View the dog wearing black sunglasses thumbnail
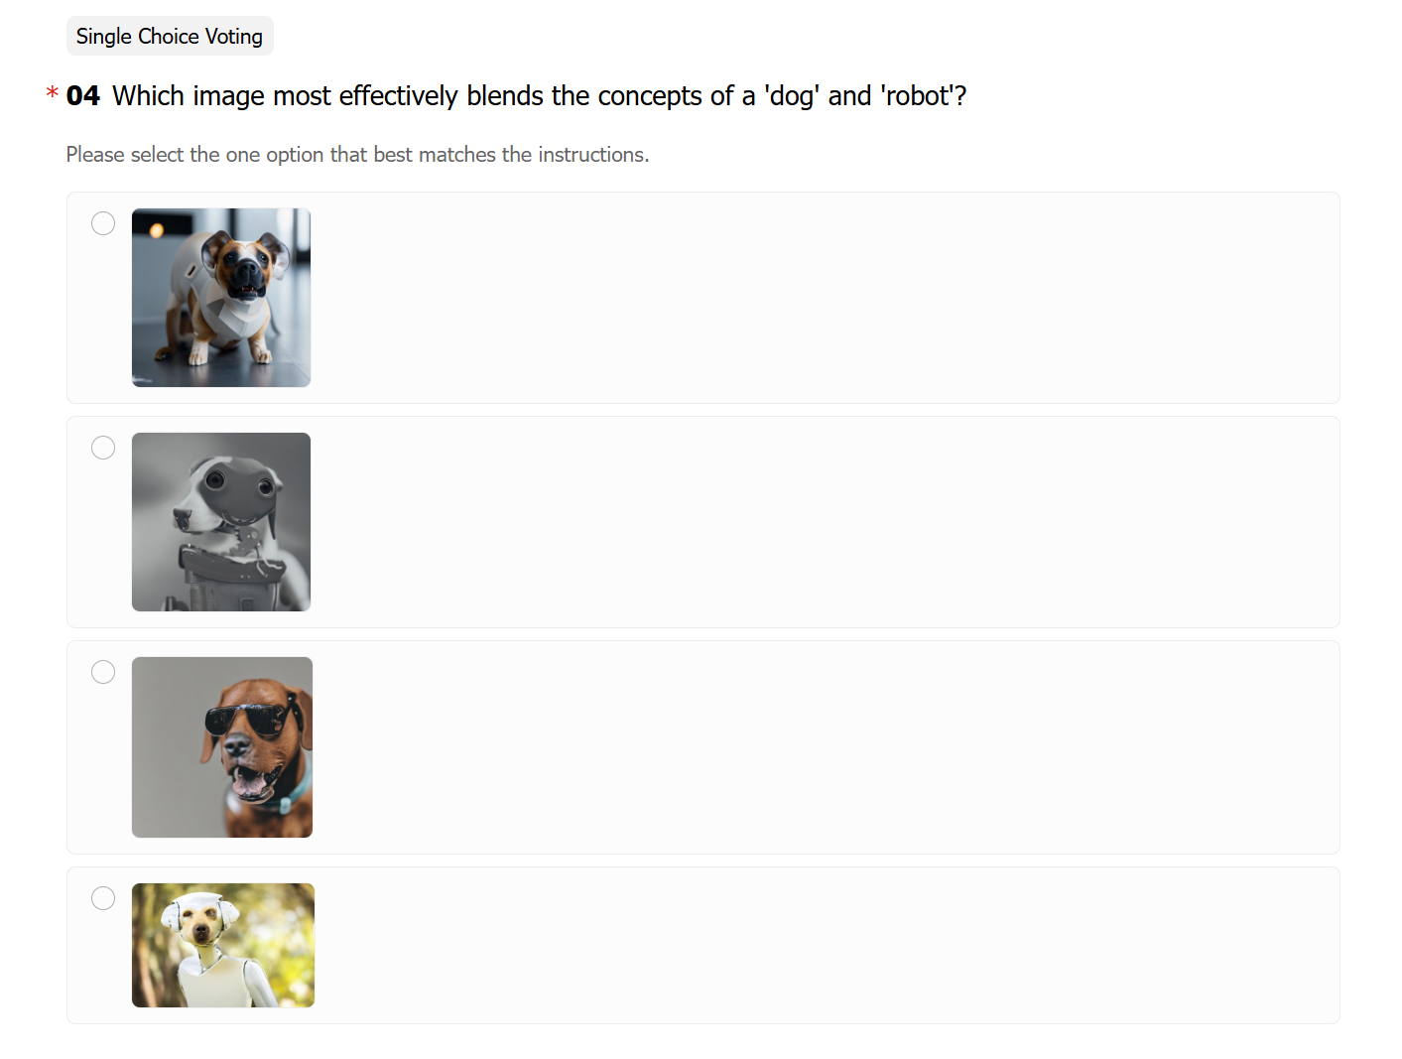1402x1059 pixels. click(222, 747)
